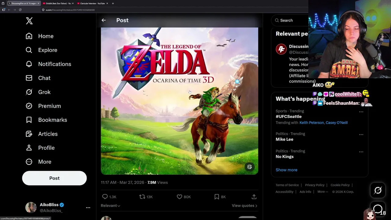Open Cookie Policy footer link
Viewport: 391px width, 220px height.
pyautogui.click(x=340, y=185)
